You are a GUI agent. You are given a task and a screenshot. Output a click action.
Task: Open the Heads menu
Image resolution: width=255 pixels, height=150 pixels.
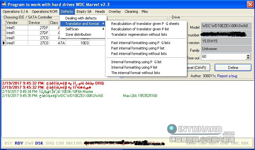click(100, 11)
